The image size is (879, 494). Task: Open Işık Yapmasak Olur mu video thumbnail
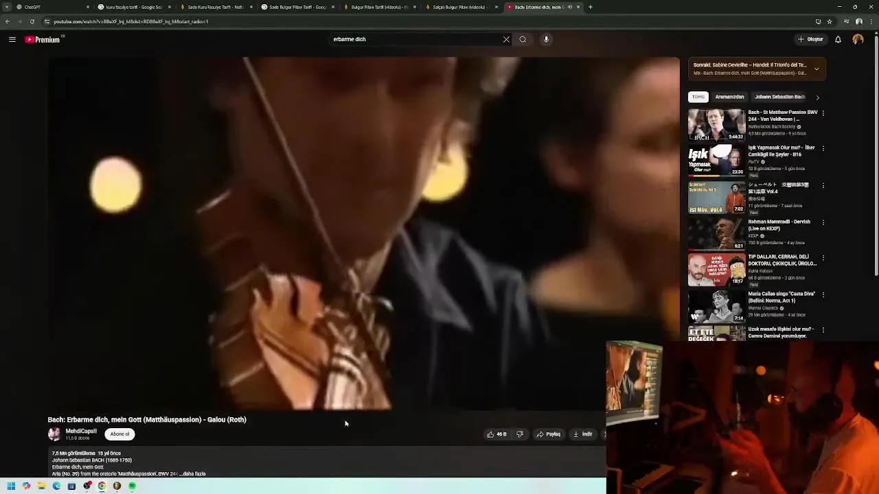pyautogui.click(x=716, y=161)
